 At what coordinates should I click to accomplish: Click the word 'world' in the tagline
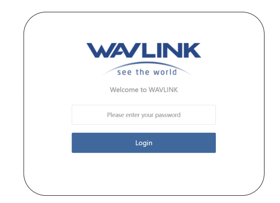(x=165, y=72)
